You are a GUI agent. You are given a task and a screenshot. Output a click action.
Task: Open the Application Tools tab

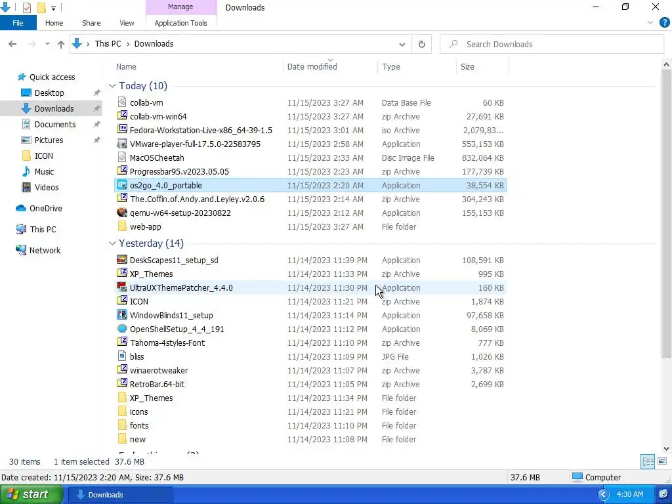181,23
